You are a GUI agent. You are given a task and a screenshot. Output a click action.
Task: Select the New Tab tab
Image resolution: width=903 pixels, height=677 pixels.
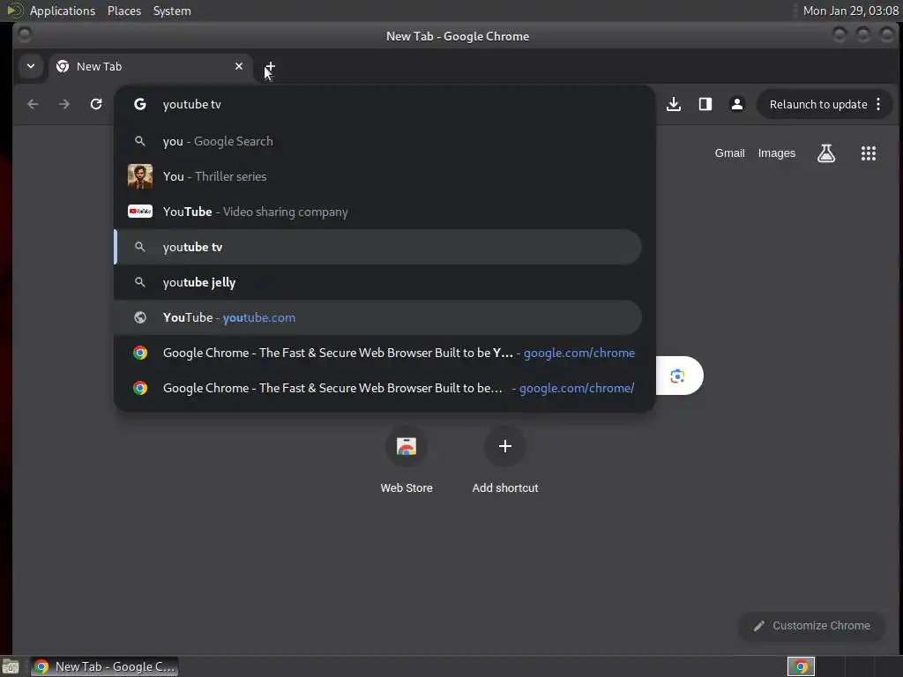point(151,67)
